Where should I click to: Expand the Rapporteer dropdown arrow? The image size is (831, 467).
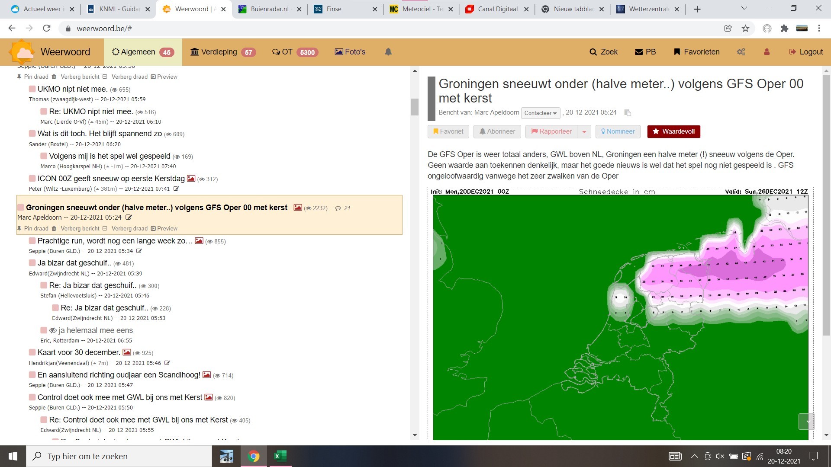584,131
